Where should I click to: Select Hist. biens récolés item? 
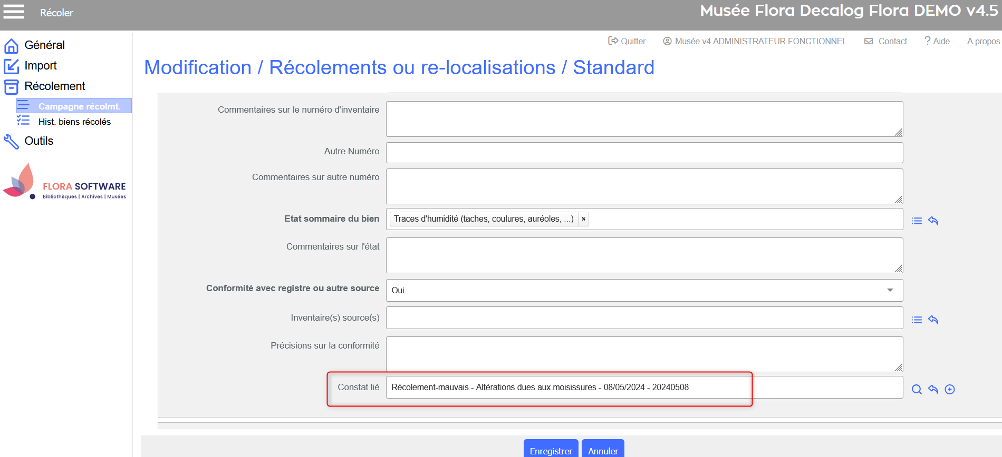[74, 122]
